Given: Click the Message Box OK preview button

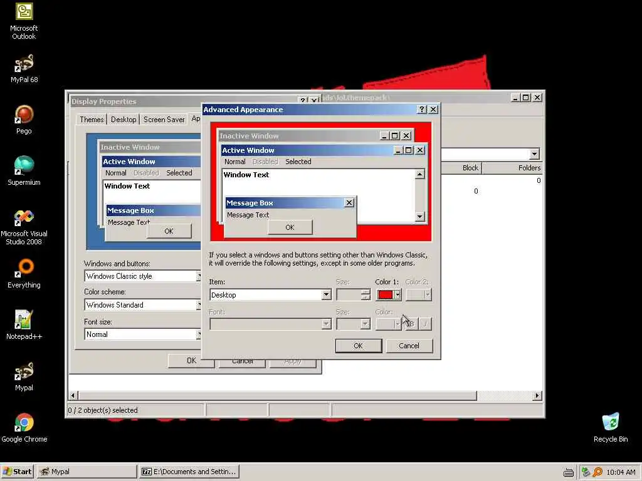Looking at the screenshot, I should tap(290, 227).
